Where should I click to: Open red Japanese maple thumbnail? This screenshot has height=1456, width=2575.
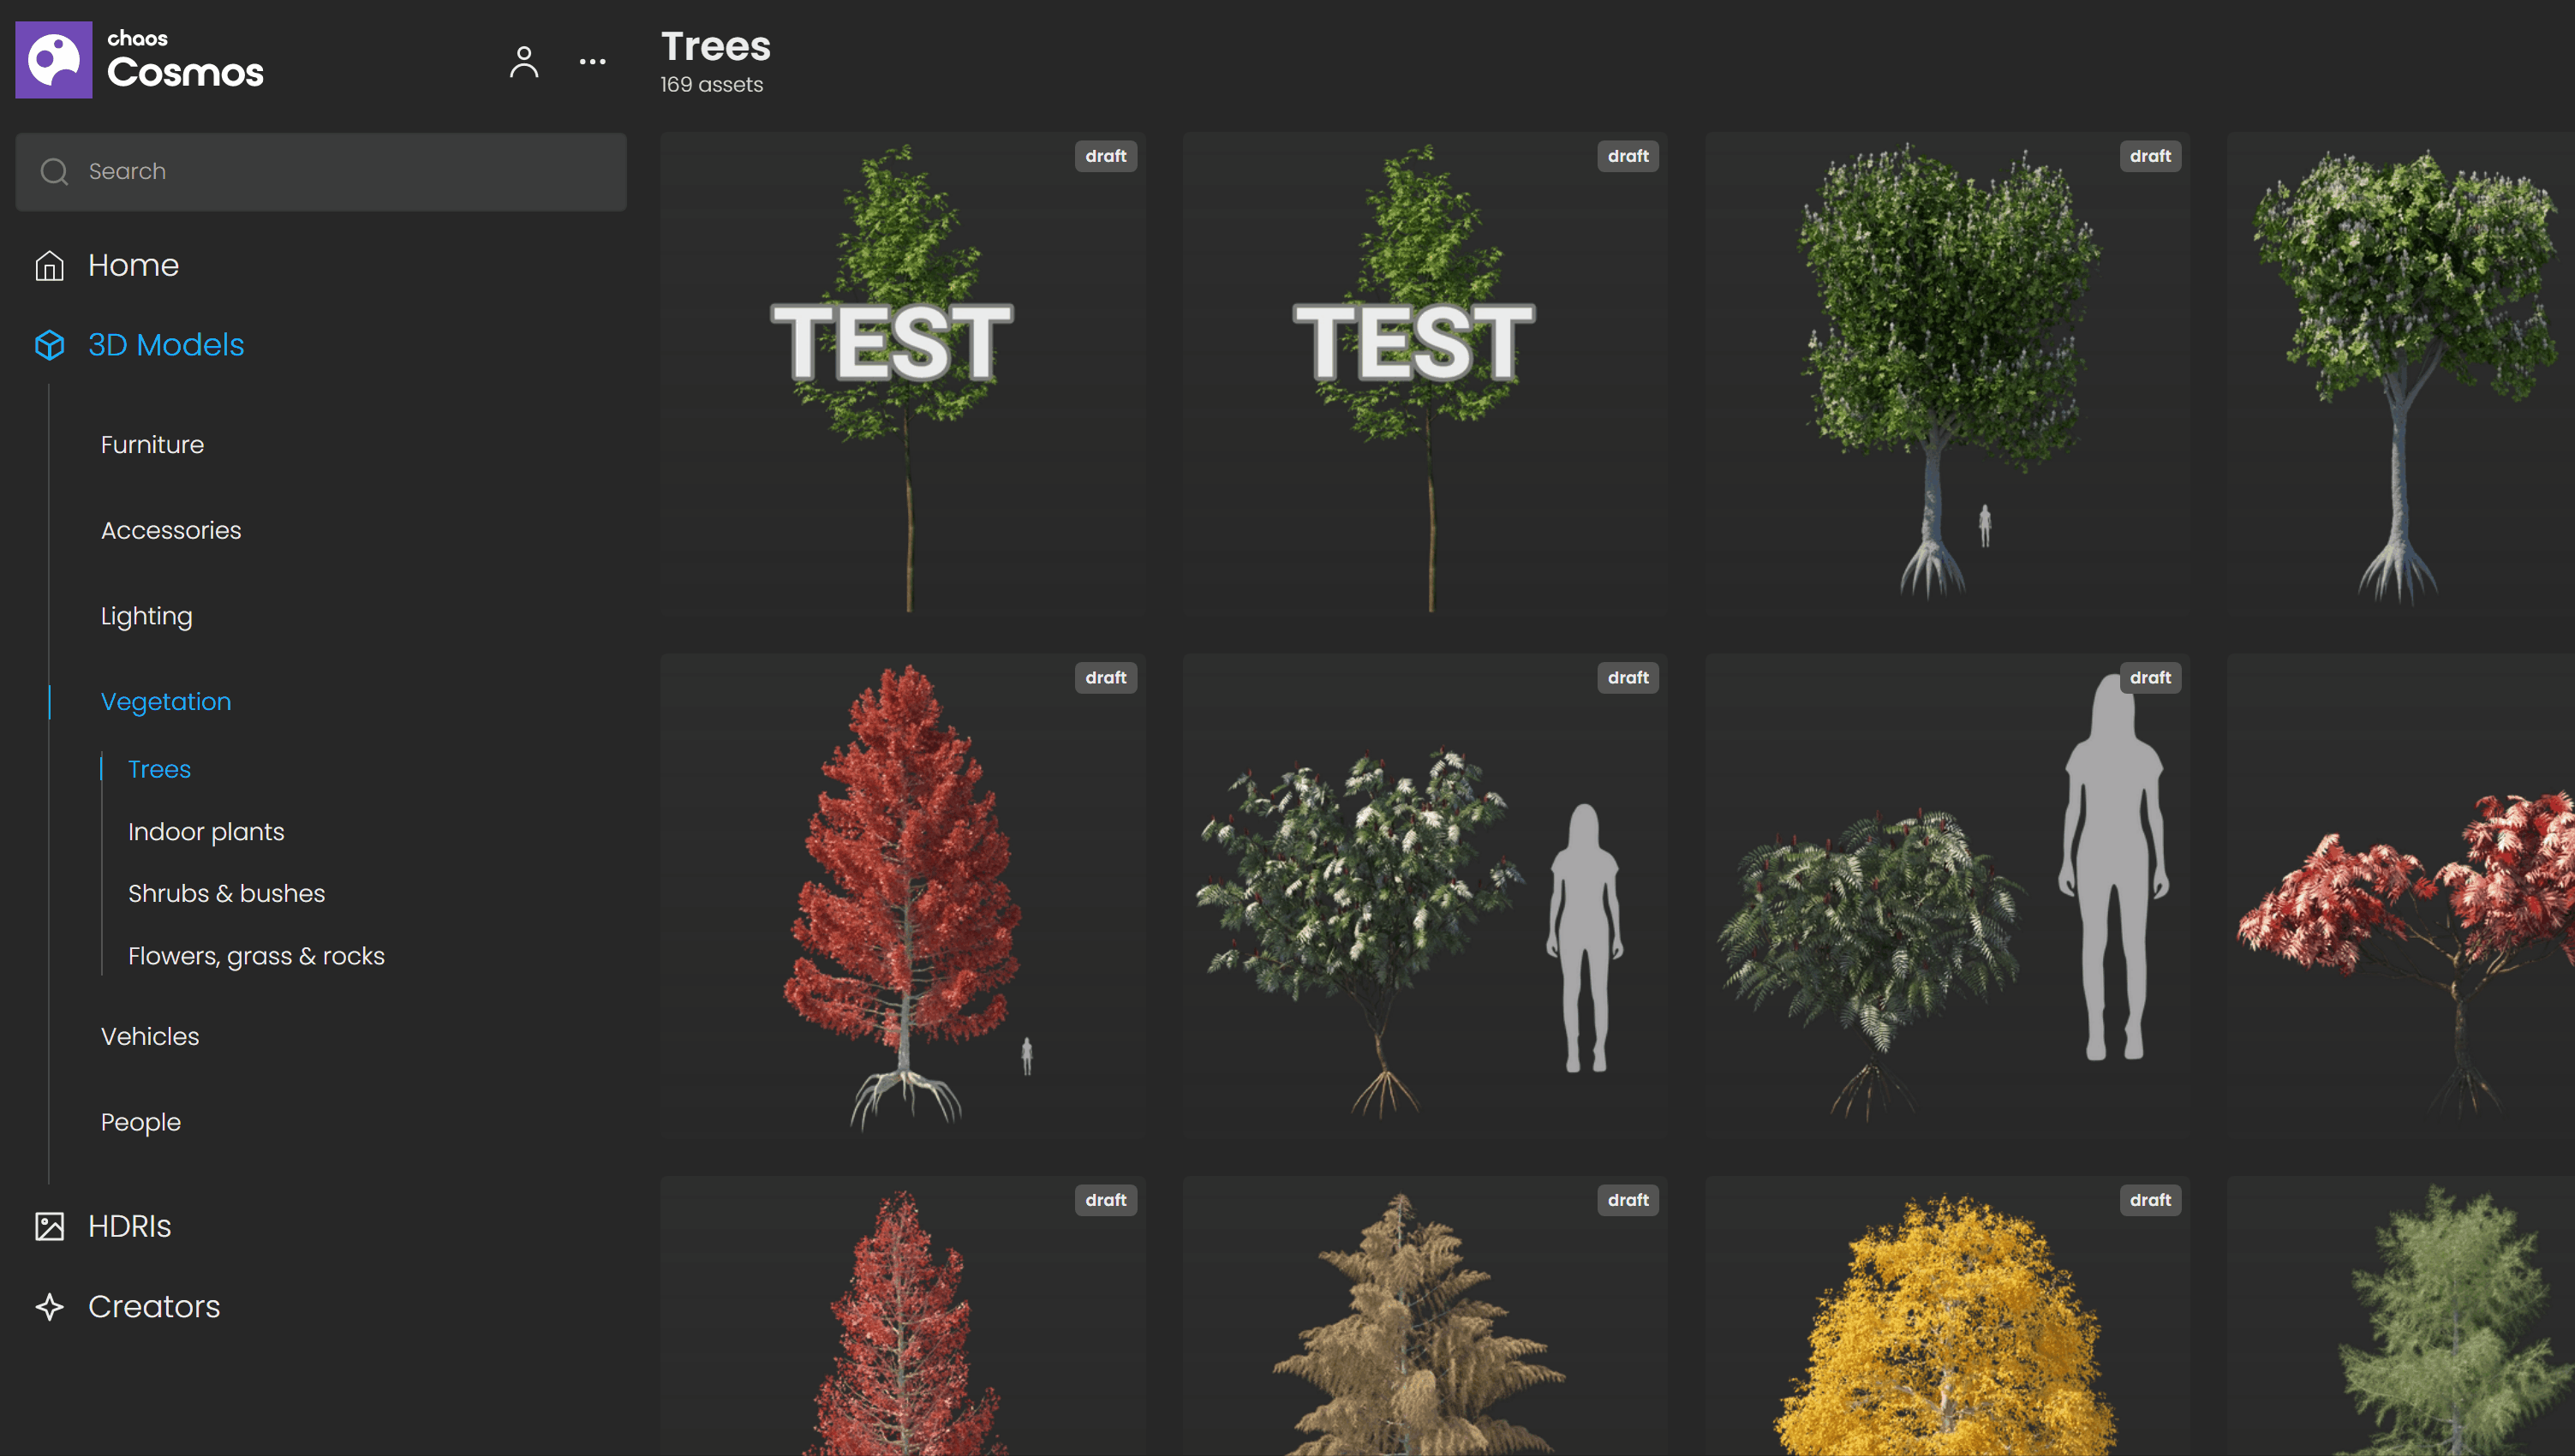pyautogui.click(x=2401, y=898)
